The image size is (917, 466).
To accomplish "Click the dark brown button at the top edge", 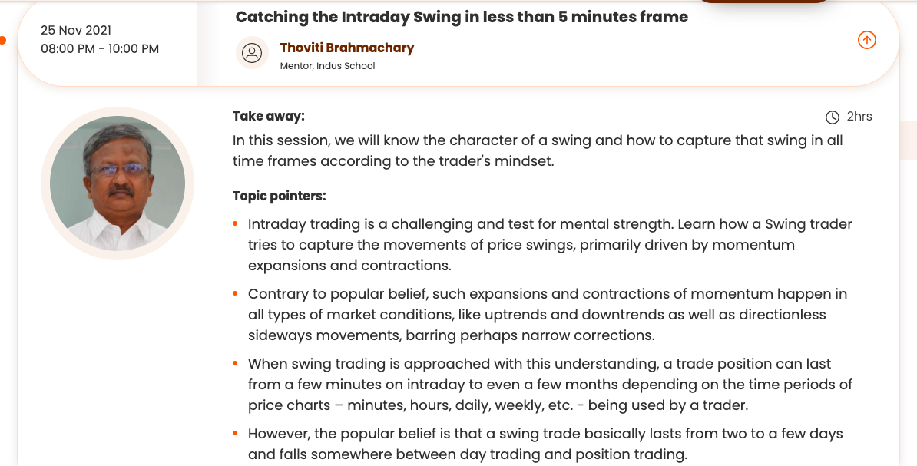I will (763, 2).
